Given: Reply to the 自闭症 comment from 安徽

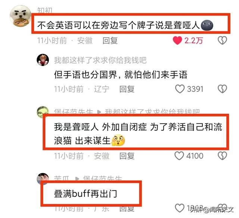Looking at the screenshot, I should [x=127, y=156].
